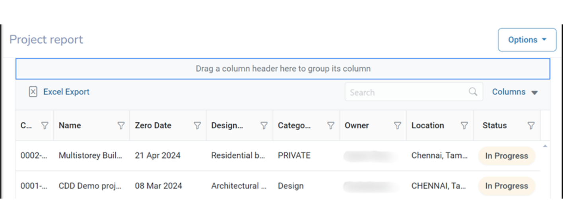
Task: Click into the Search input field
Action: [406, 92]
